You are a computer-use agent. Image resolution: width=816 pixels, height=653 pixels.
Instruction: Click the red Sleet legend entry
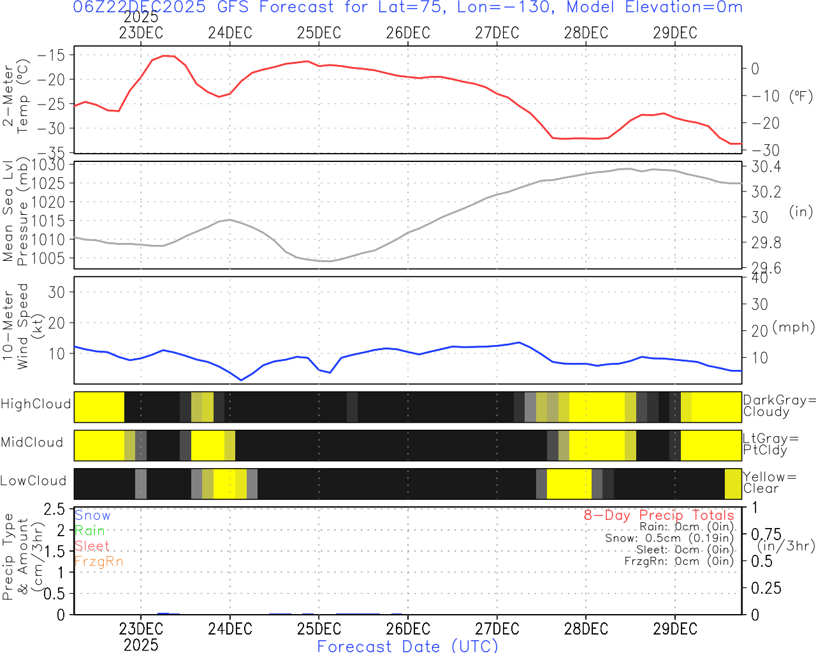tap(92, 546)
